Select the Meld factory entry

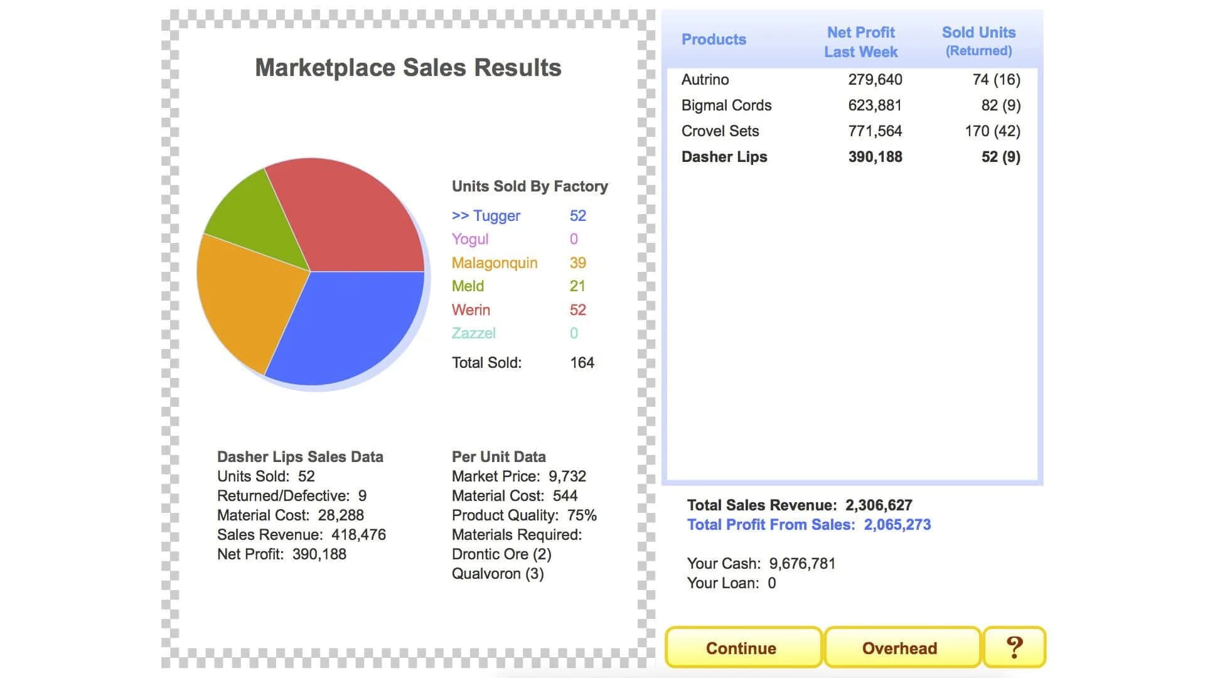pyautogui.click(x=467, y=286)
